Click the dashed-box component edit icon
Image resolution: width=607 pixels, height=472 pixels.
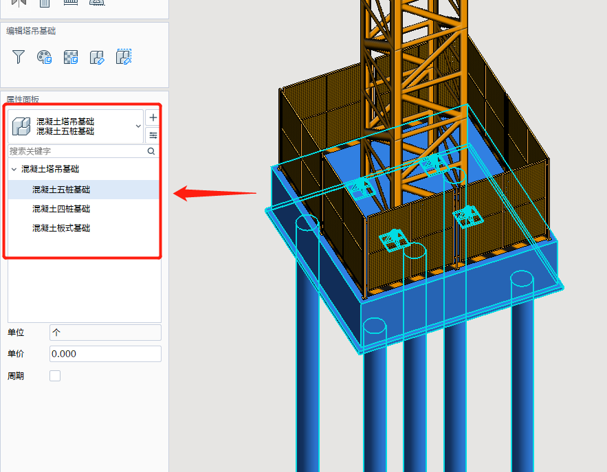[x=124, y=56]
